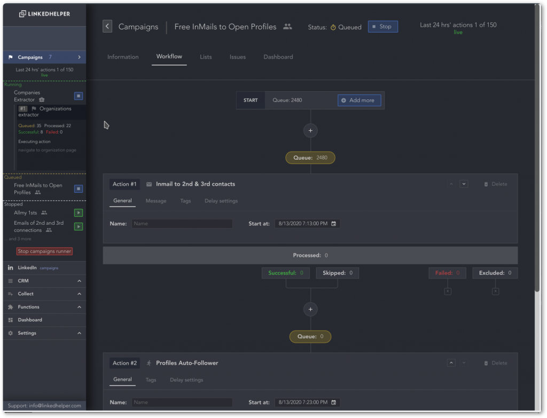Screen dimensions: 547x418
Task: Move Action #2 up with chevron
Action: click(x=451, y=363)
